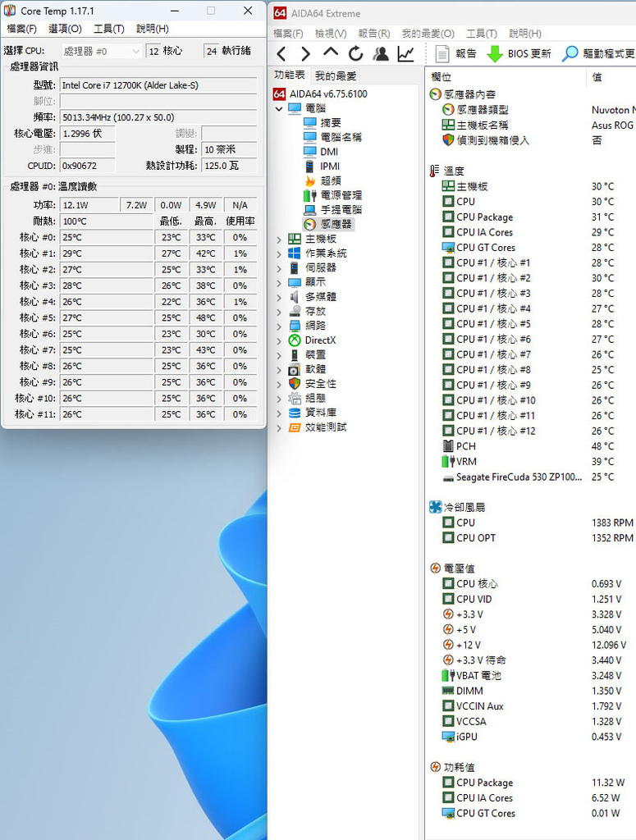Open AIDA64 檔案(F) menu
636x840 pixels.
(288, 33)
